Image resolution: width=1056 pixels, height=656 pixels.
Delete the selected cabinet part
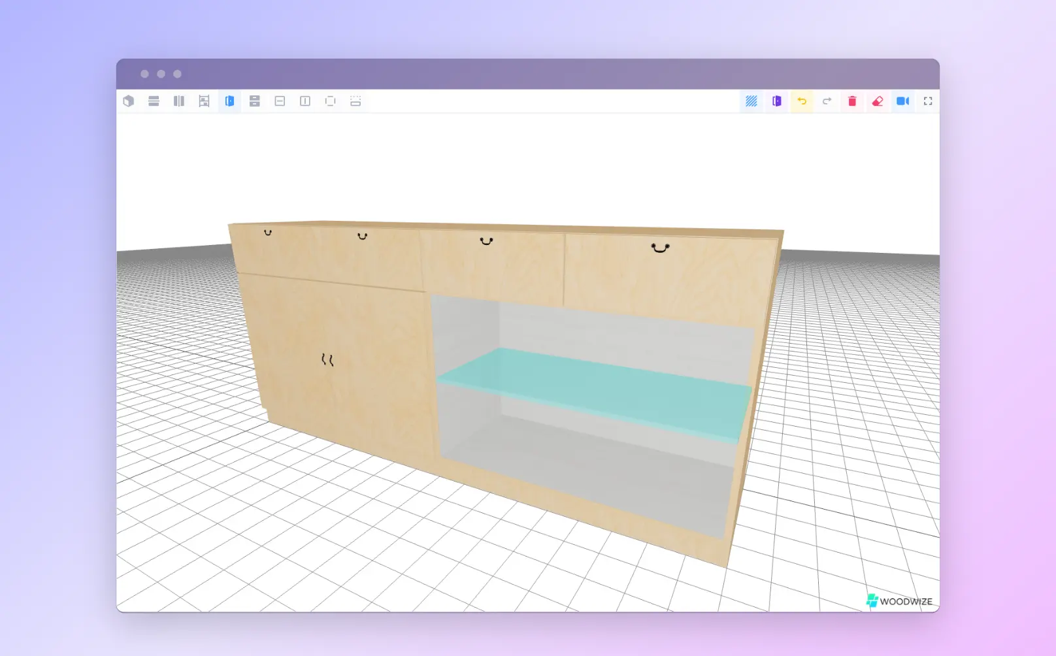point(852,101)
